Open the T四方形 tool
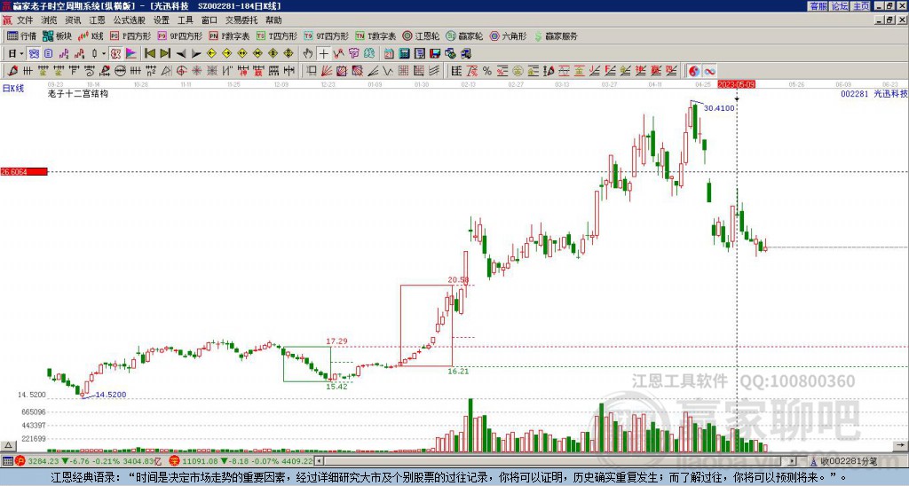This screenshot has height=486, width=909. (x=277, y=35)
